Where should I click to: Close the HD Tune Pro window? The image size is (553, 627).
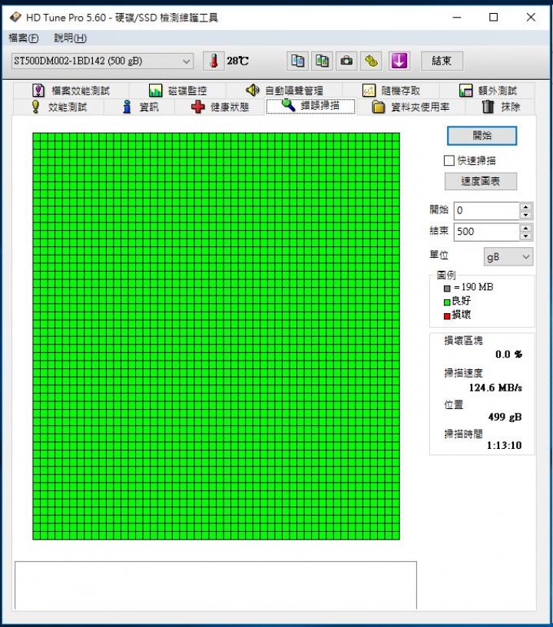(x=531, y=17)
